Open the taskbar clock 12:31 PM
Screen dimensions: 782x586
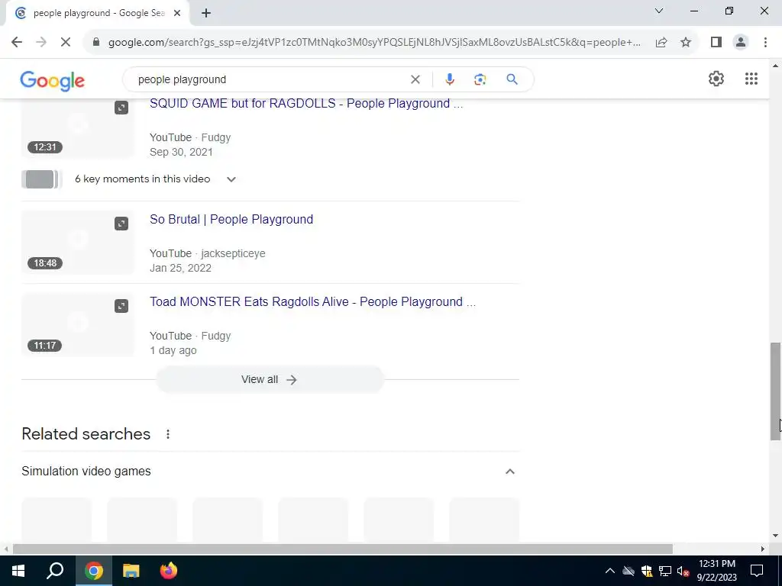(x=716, y=571)
